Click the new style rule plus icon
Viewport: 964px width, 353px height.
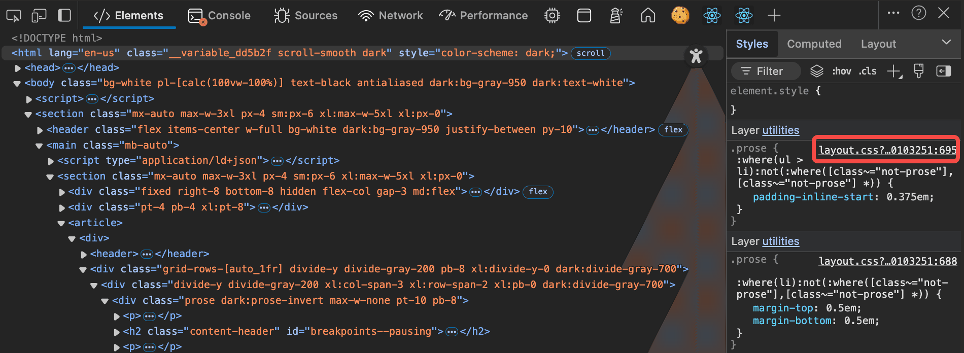pyautogui.click(x=894, y=72)
